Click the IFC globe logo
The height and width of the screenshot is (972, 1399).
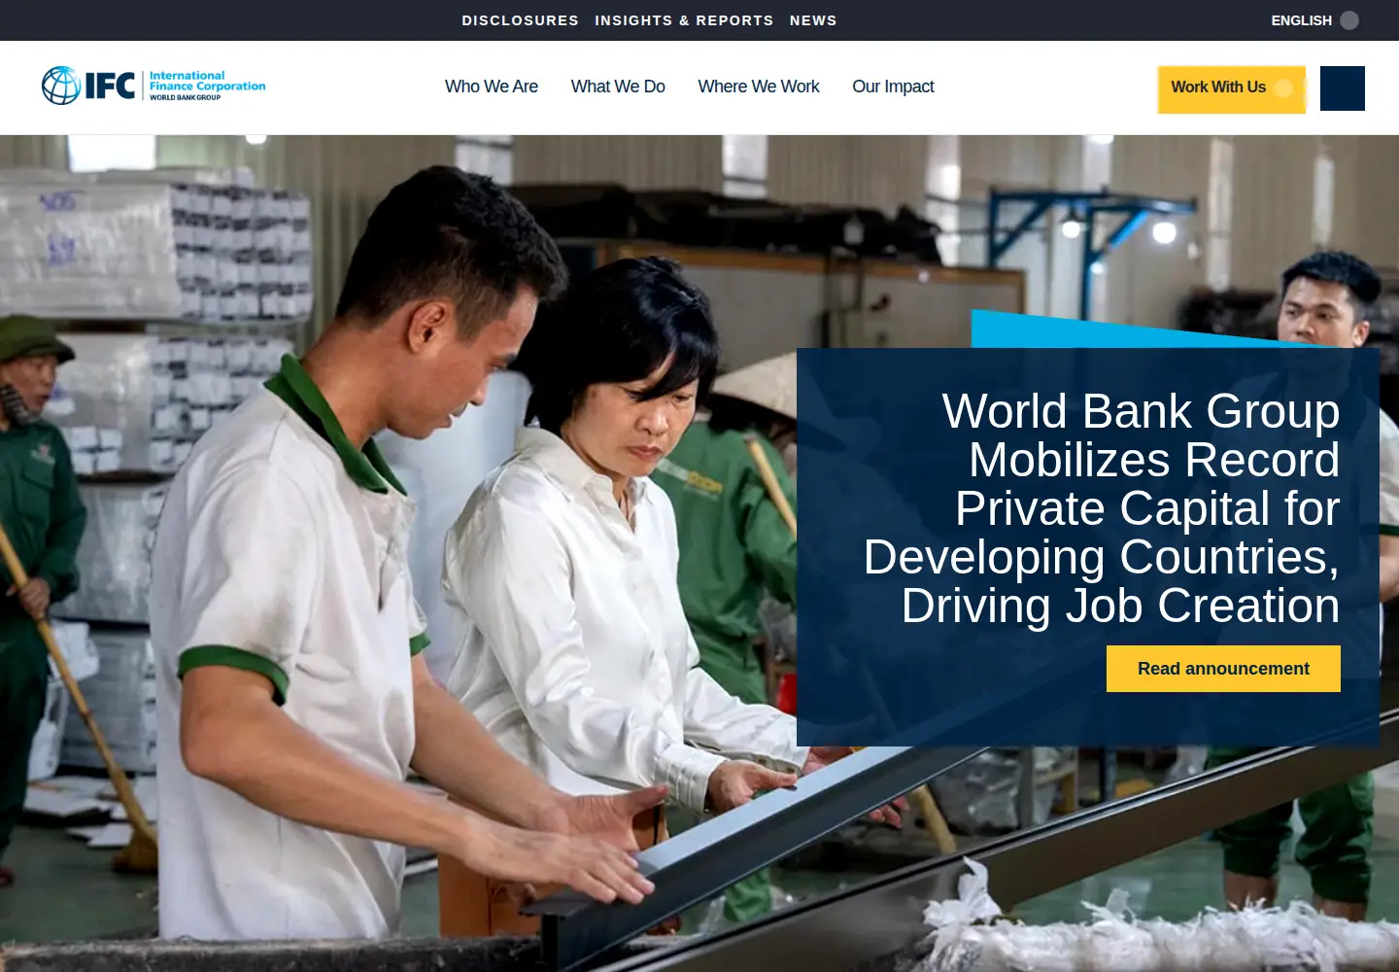coord(61,86)
